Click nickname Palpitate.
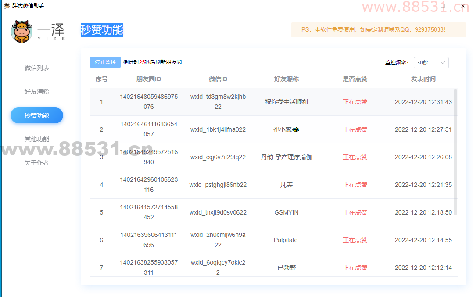Screen dimensions: 473x297 [286, 240]
